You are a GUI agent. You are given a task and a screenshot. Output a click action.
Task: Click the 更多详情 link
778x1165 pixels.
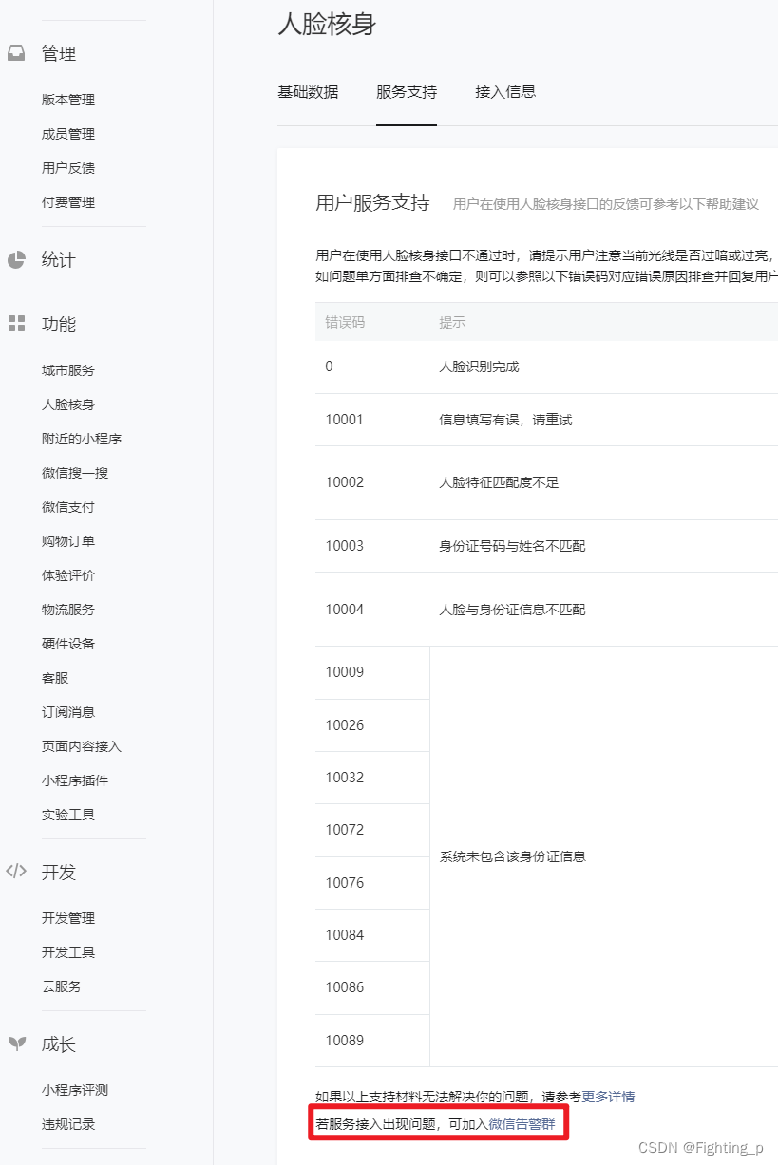tap(608, 1097)
